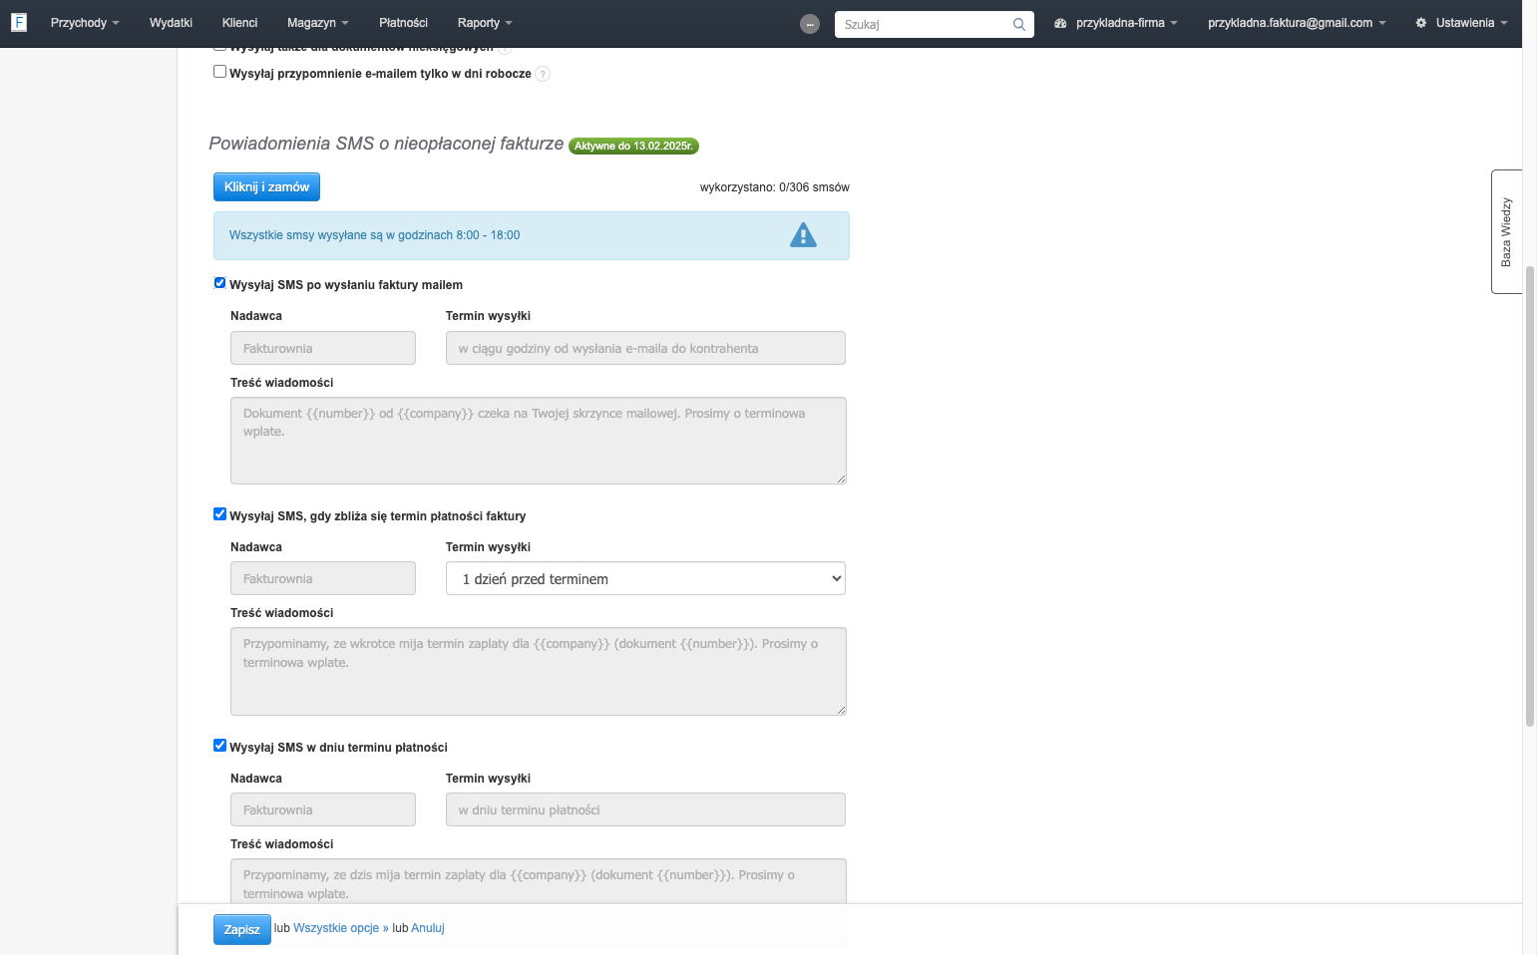Click the 'w ciągu godziny od wysłania' field
1537x955 pixels.
[645, 348]
